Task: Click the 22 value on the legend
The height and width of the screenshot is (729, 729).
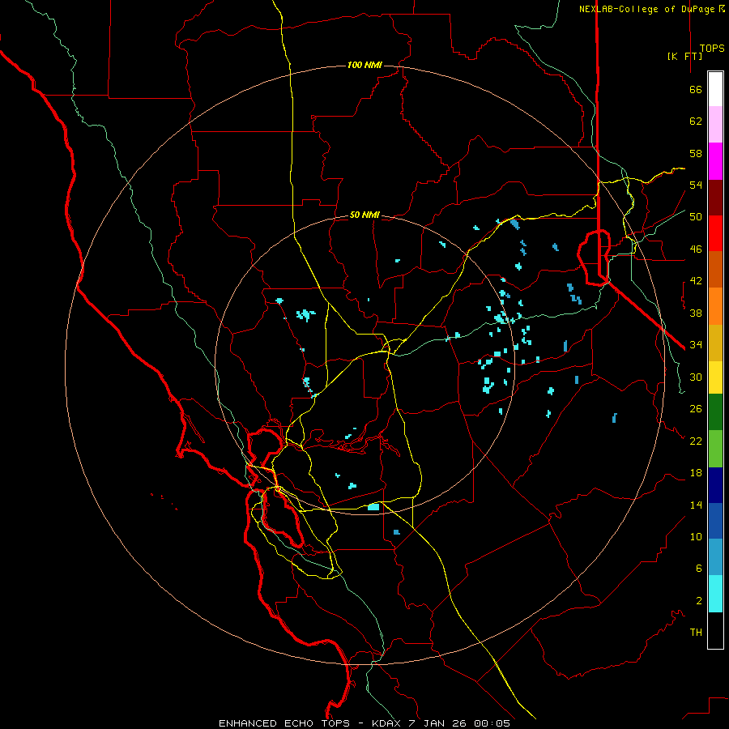Action: [x=696, y=441]
